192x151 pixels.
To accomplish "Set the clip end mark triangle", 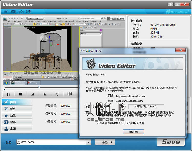I will pos(45,94).
